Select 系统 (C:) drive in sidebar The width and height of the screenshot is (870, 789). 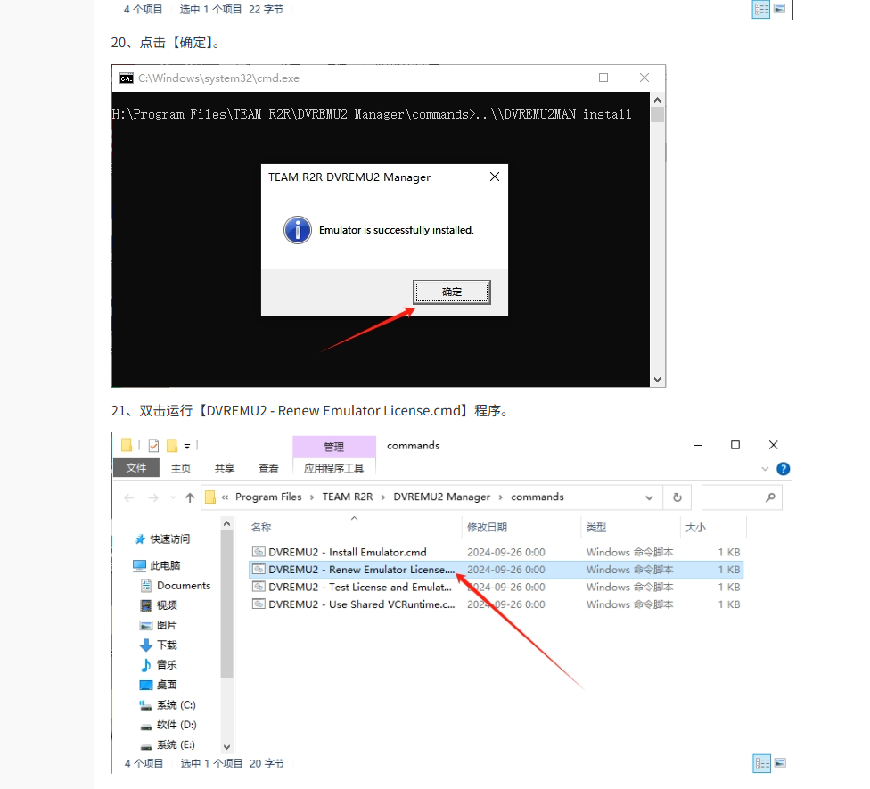click(x=176, y=705)
